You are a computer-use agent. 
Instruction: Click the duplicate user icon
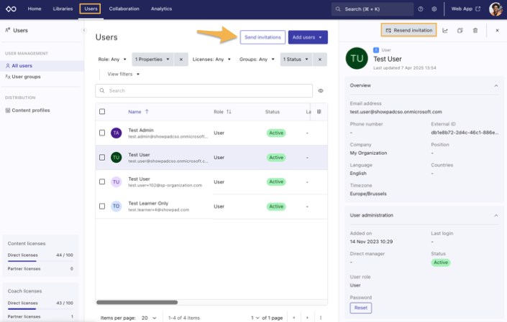[x=460, y=31]
